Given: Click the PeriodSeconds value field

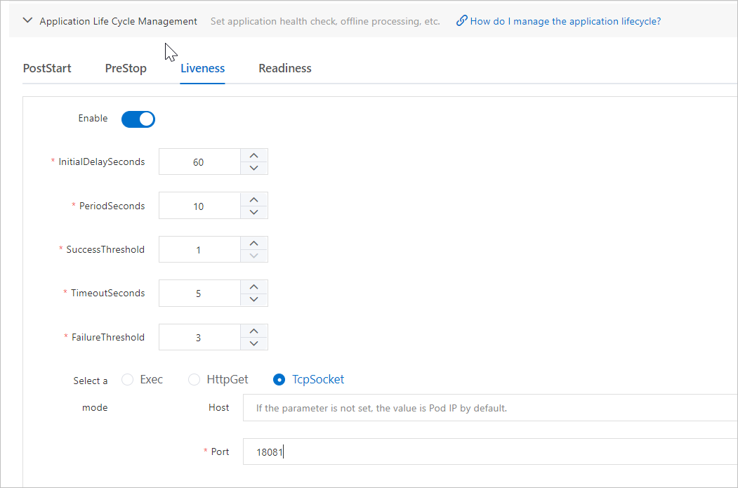Looking at the screenshot, I should click(199, 206).
